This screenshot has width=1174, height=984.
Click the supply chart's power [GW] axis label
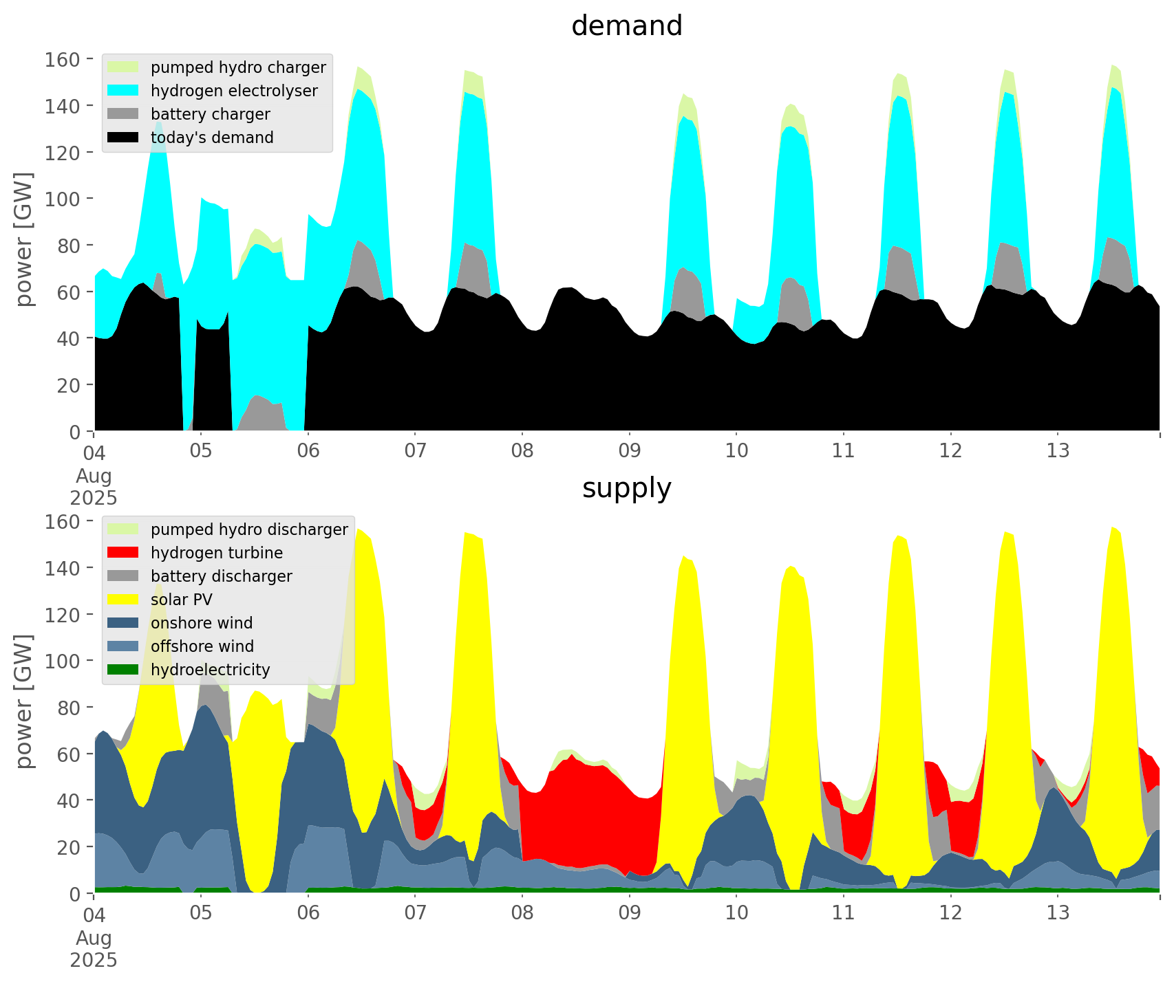pos(24,701)
